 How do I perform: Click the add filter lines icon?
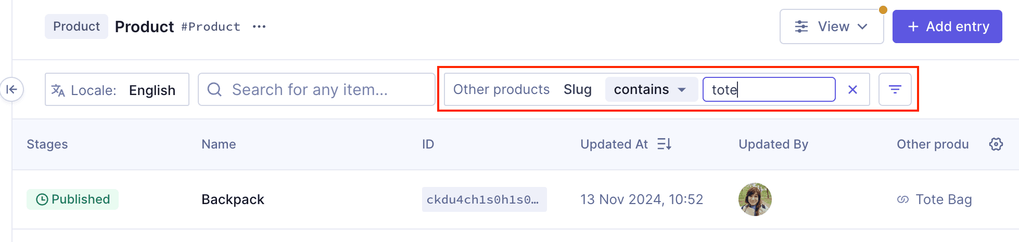[x=895, y=89]
